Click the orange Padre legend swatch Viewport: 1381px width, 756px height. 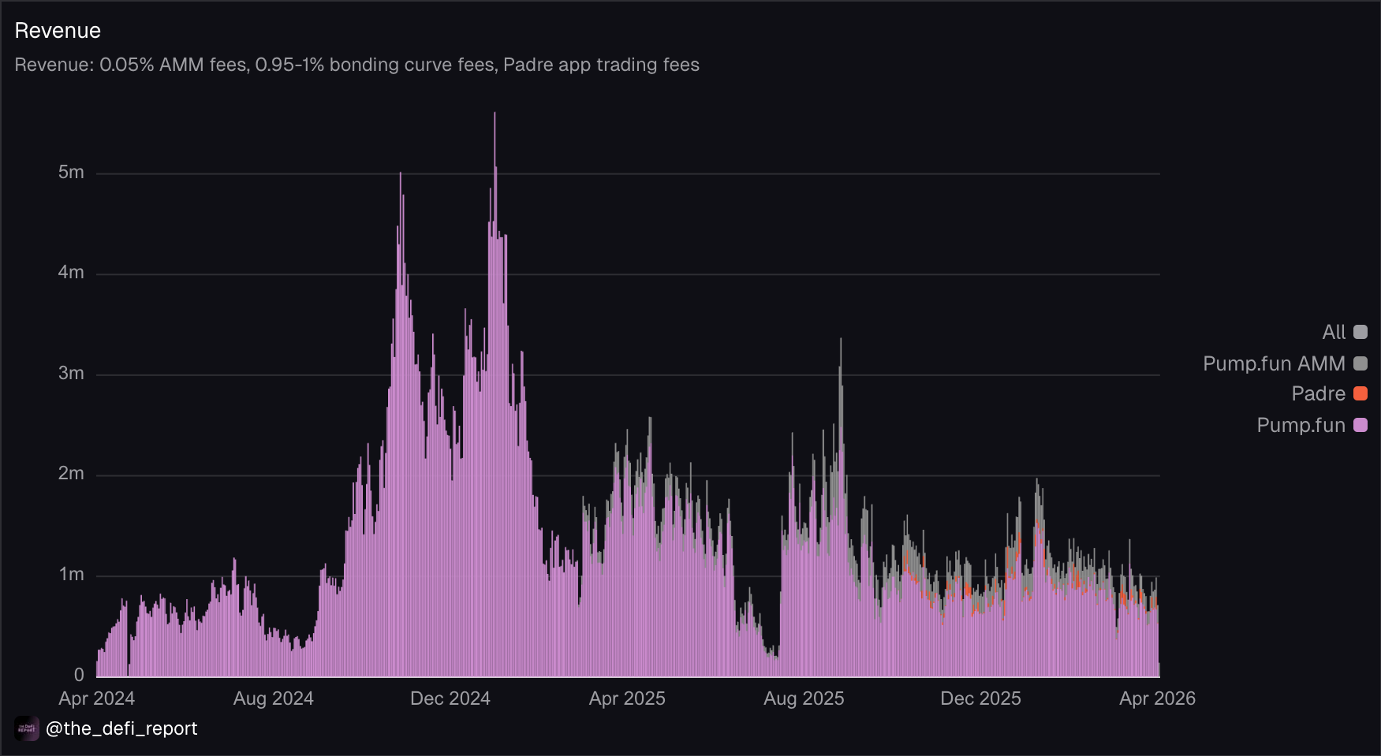(1360, 393)
